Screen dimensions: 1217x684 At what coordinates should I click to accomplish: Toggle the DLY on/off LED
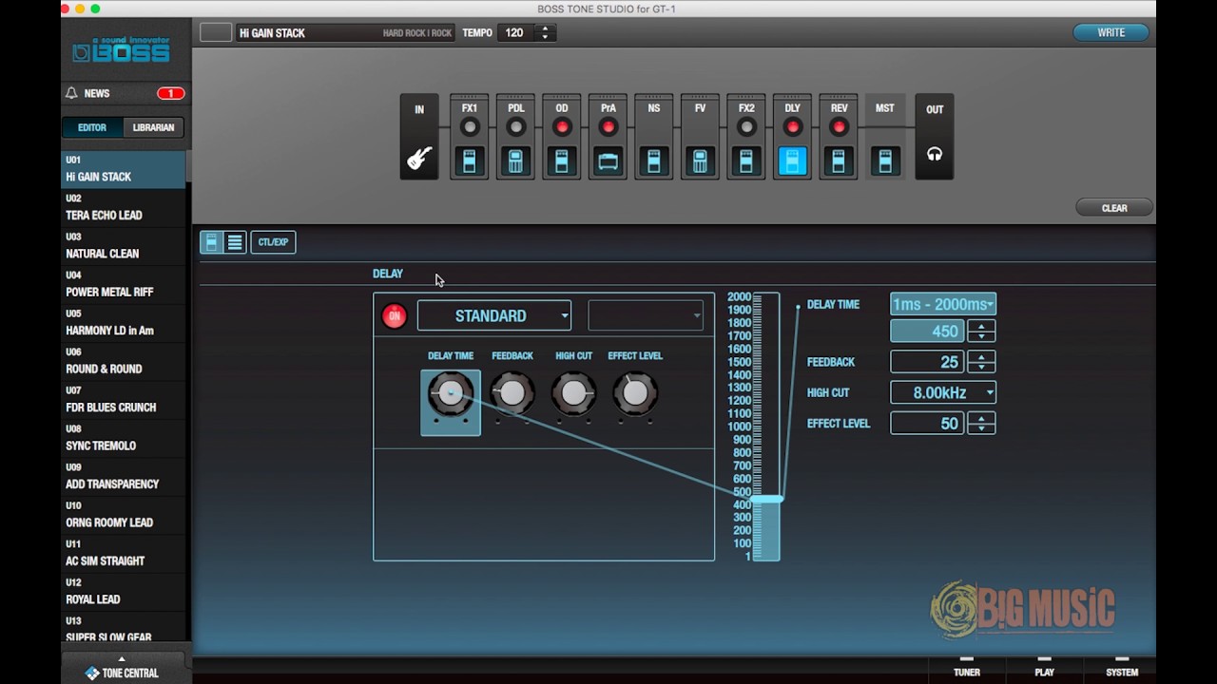point(793,127)
